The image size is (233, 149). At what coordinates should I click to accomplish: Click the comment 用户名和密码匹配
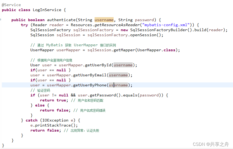coord(87,100)
